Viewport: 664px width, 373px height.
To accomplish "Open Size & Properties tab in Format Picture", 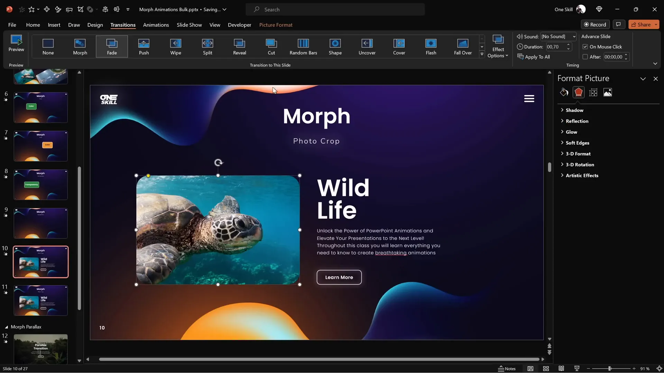I will 593,92.
